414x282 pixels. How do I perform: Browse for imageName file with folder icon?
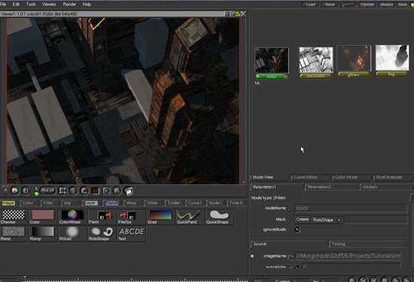pos(291,256)
